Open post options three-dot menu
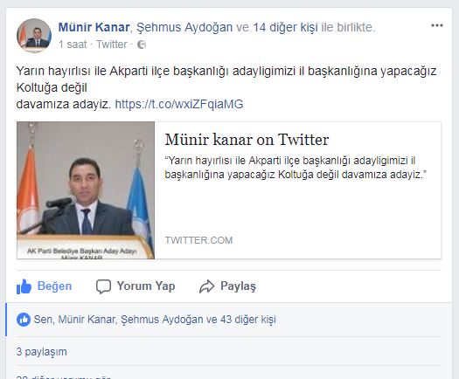The width and height of the screenshot is (459, 379). pyautogui.click(x=437, y=25)
